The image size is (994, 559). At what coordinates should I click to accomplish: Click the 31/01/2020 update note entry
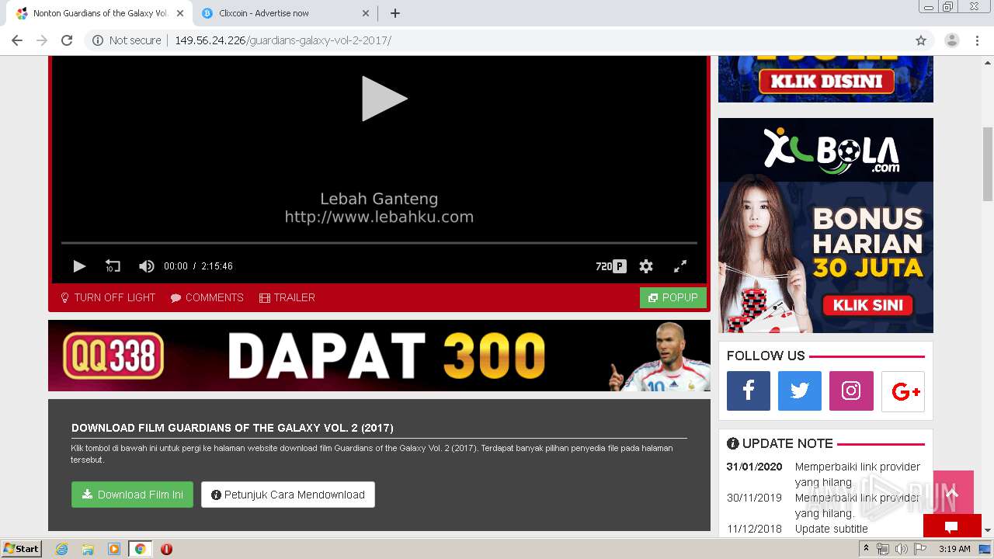click(x=825, y=474)
